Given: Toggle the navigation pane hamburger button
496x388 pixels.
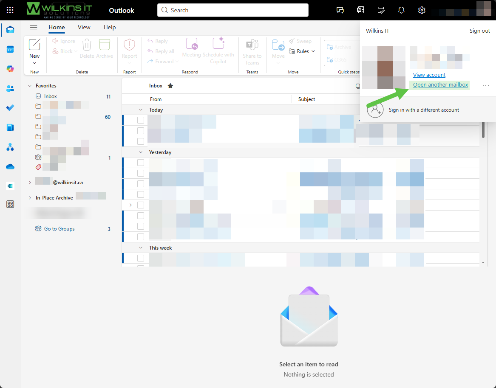Looking at the screenshot, I should 34,28.
